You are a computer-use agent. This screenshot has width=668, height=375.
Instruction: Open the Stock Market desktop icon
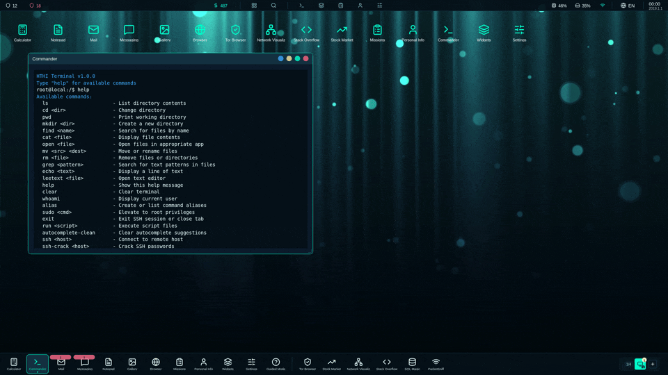click(342, 31)
